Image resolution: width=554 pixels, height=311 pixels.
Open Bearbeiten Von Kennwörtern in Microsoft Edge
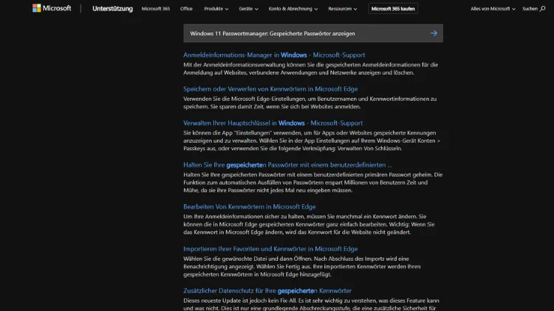[x=250, y=206]
